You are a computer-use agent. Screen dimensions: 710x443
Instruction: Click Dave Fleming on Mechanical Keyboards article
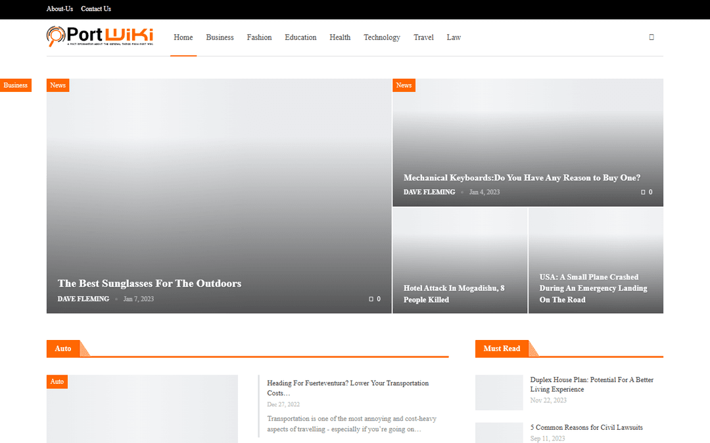pos(429,192)
